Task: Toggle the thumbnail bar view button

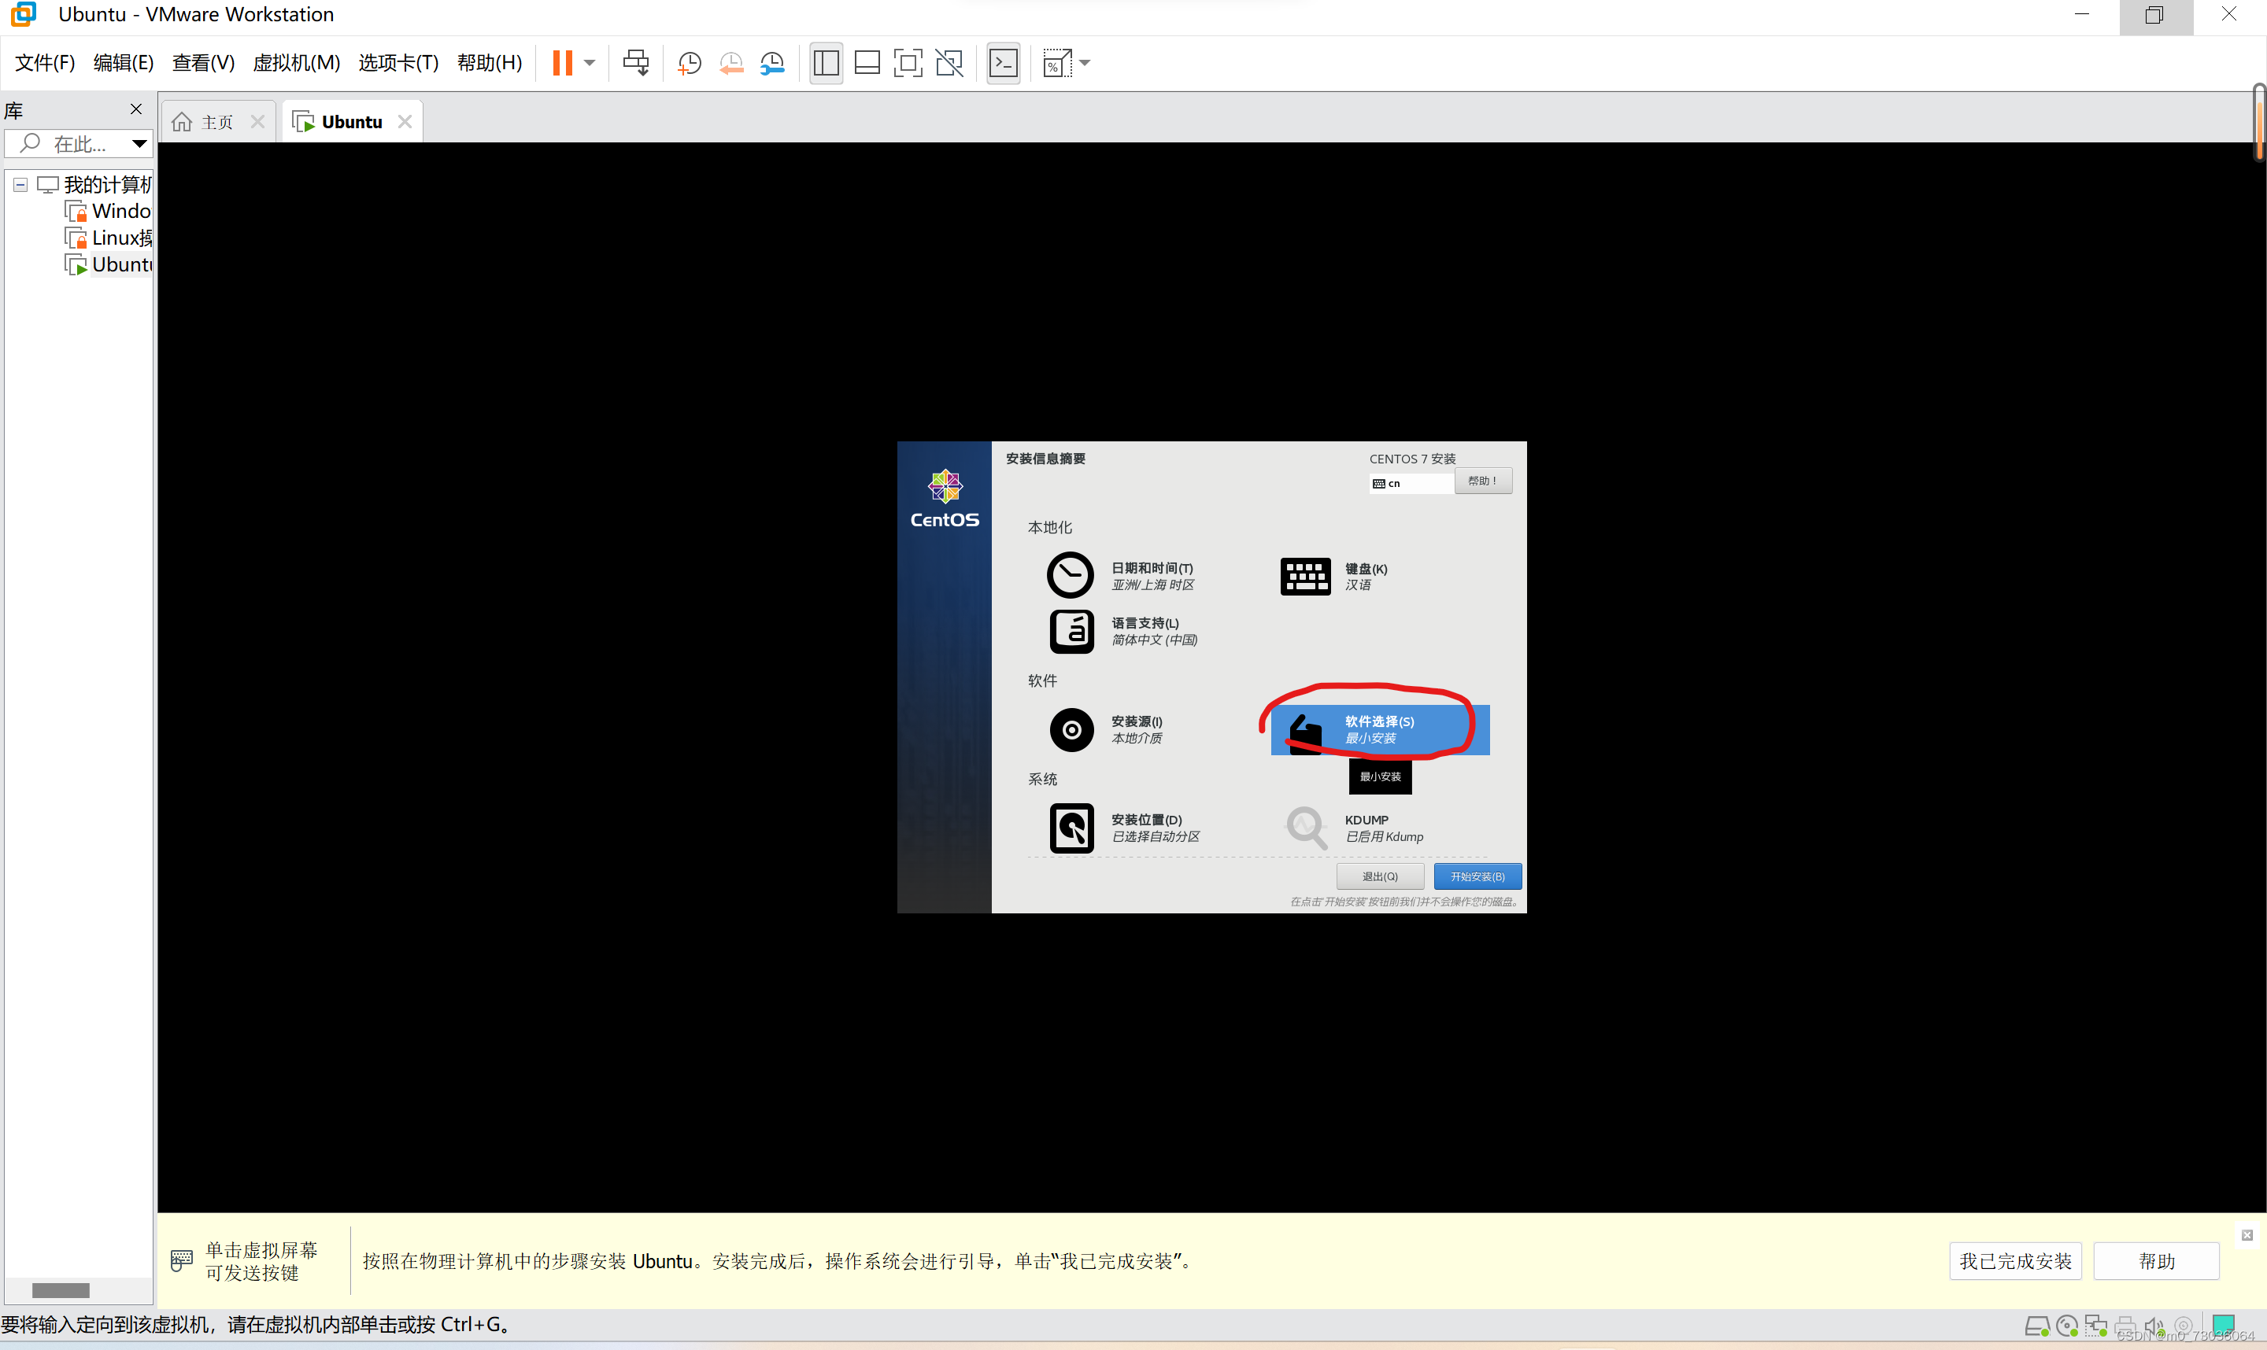Action: coord(867,63)
